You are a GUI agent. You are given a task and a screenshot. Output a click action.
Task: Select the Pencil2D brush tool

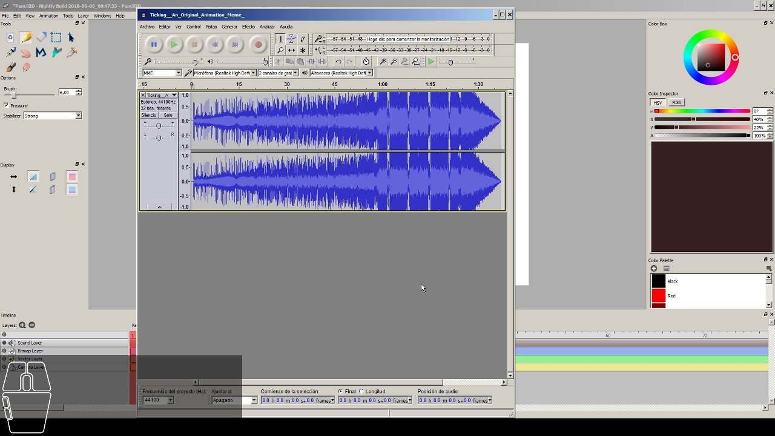[x=10, y=68]
